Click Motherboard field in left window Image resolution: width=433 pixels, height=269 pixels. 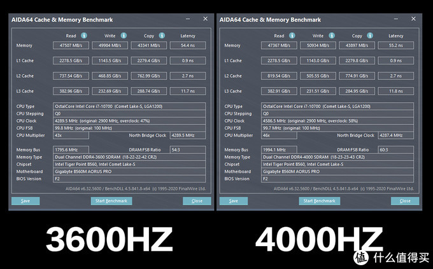tap(129, 171)
